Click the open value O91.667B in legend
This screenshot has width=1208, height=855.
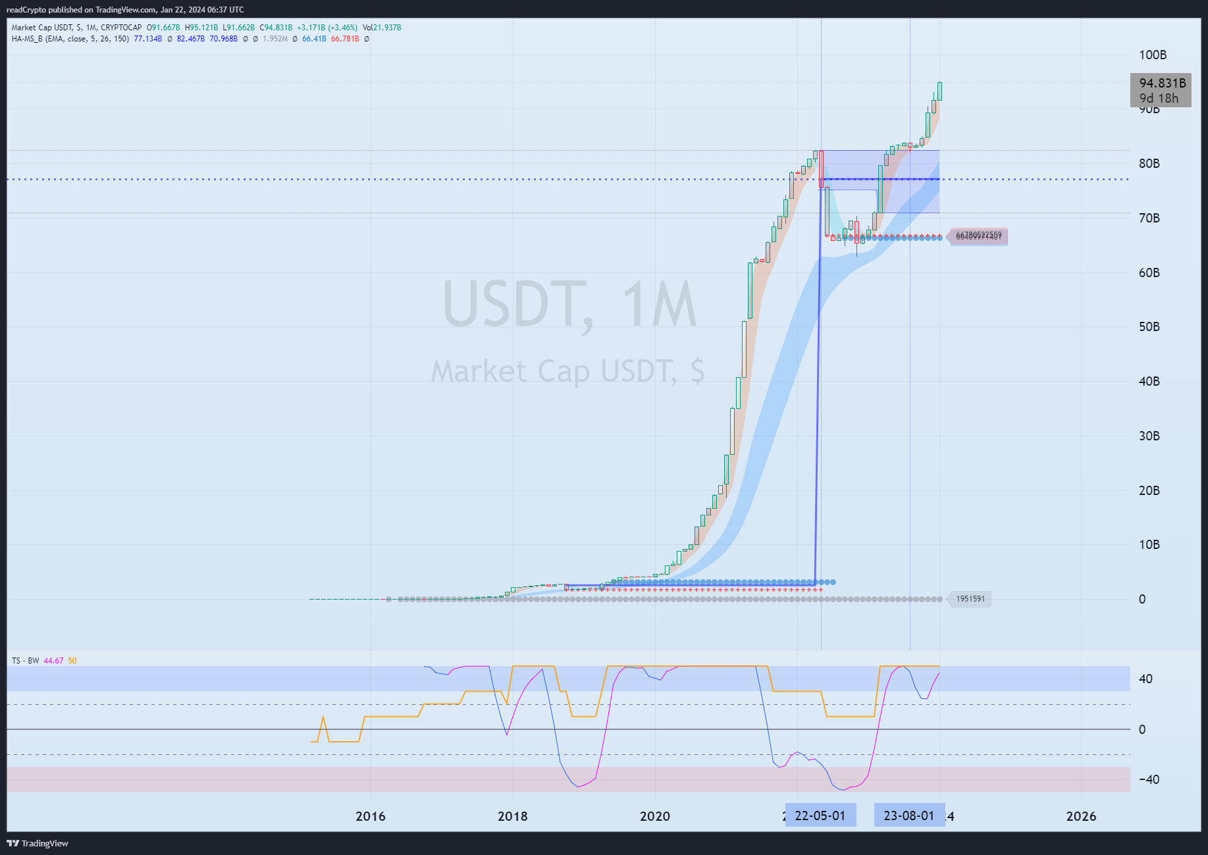tap(163, 28)
